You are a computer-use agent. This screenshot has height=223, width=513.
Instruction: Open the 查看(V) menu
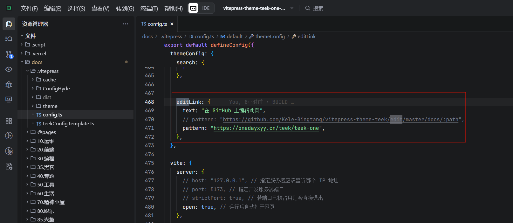[x=100, y=8]
